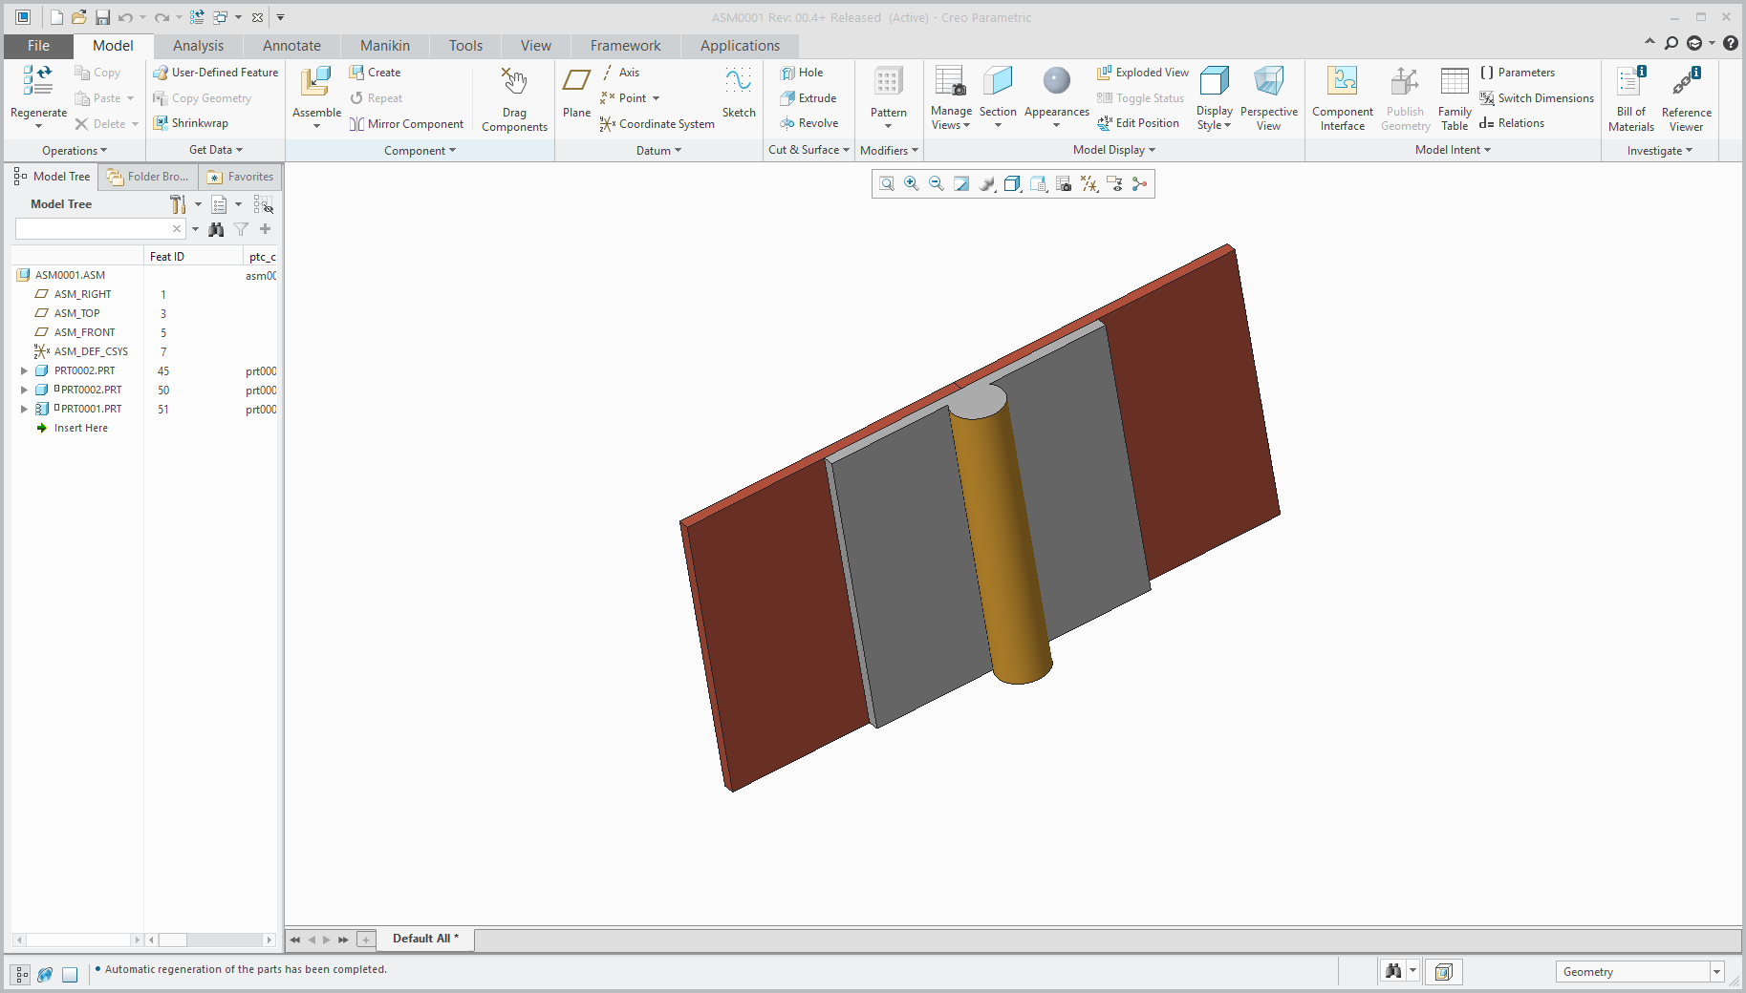Select the Extrude tool
The image size is (1746, 993).
tap(808, 97)
